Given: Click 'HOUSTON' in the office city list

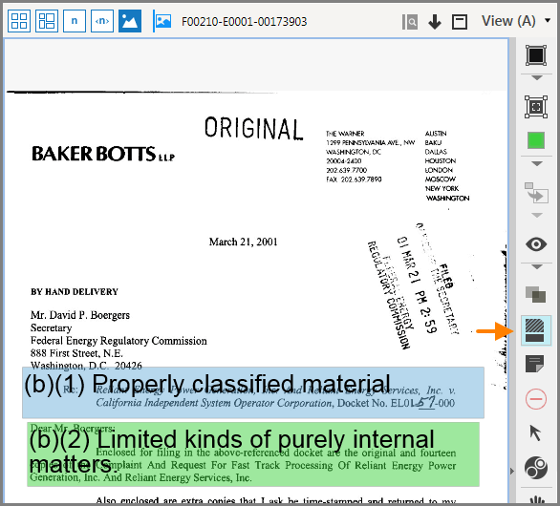Looking at the screenshot, I should (441, 161).
